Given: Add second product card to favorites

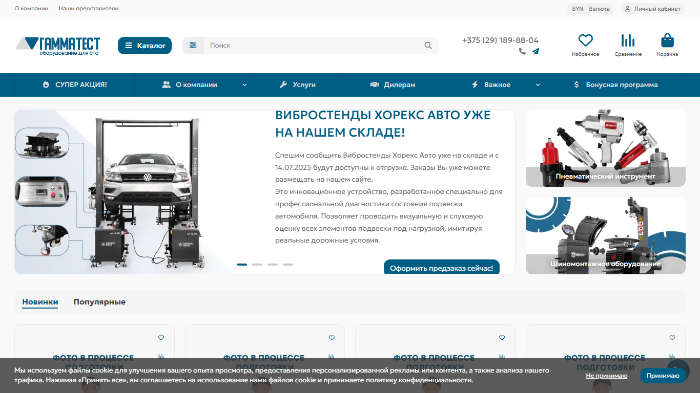Looking at the screenshot, I should pyautogui.click(x=332, y=338).
